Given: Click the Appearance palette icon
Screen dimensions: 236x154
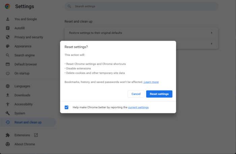Looking at the screenshot, I should [x=8, y=46].
